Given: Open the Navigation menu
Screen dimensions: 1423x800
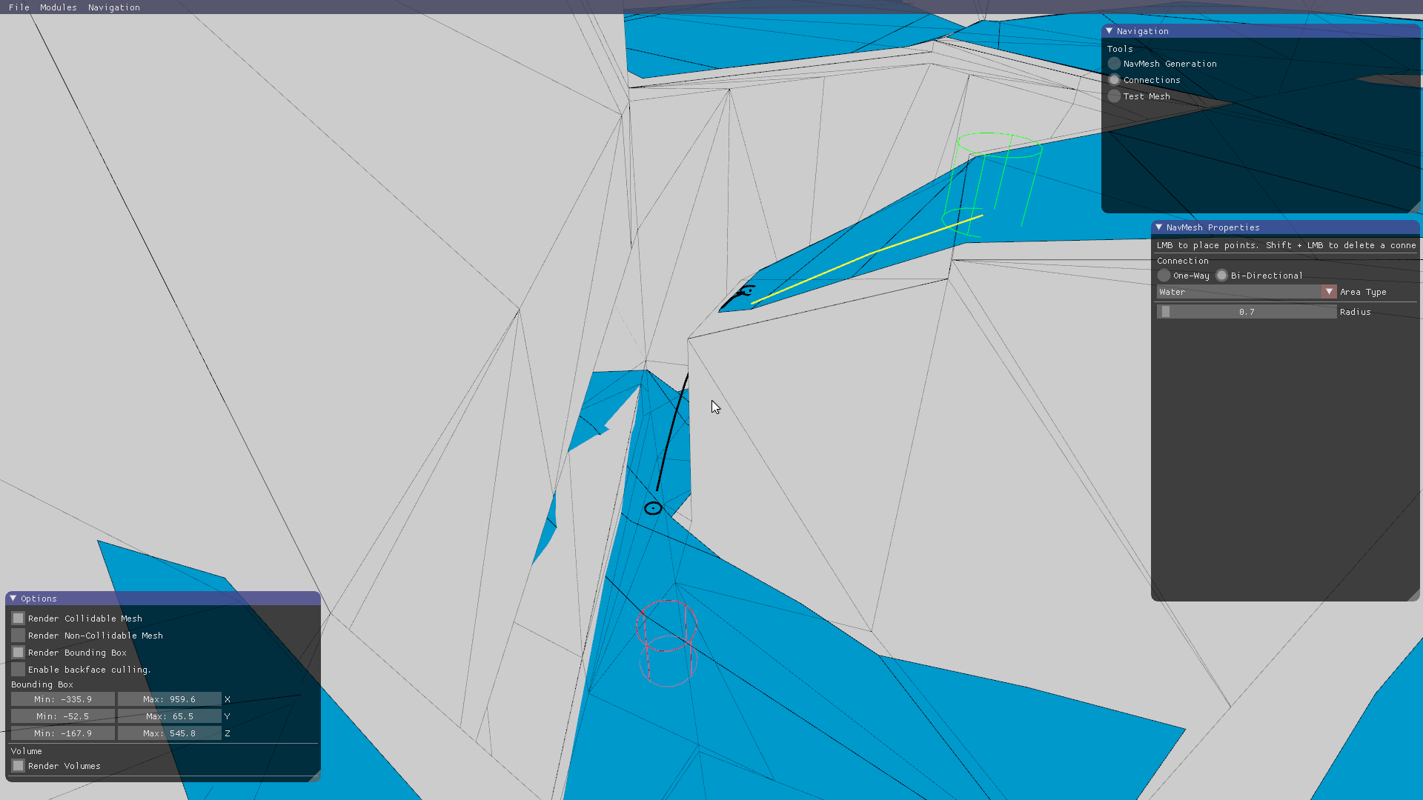Looking at the screenshot, I should (x=114, y=7).
